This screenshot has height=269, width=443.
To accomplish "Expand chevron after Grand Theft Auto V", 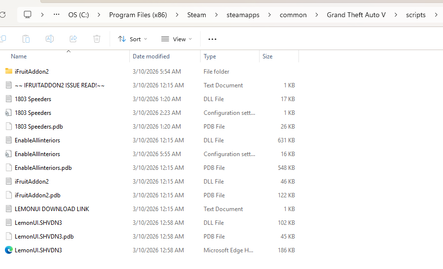I will [395, 15].
